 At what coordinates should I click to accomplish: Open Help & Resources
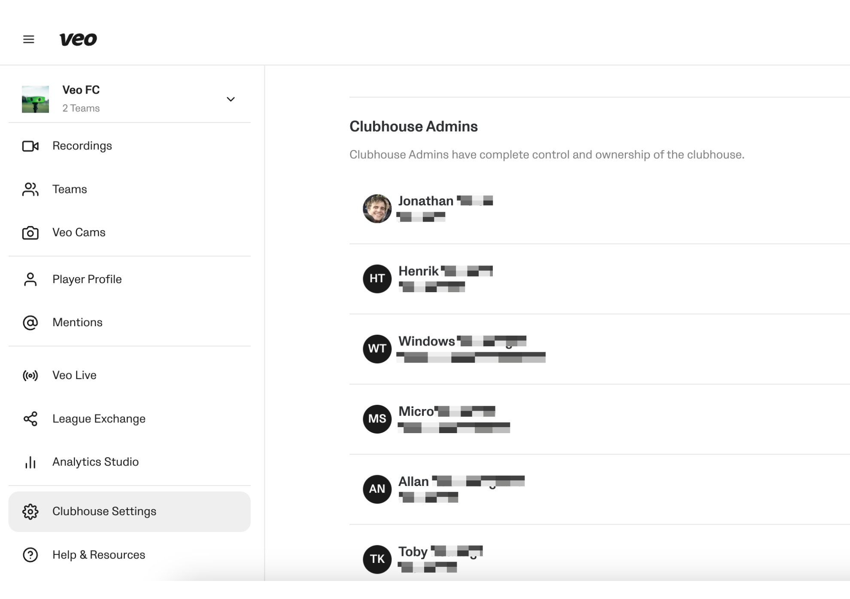pos(99,555)
